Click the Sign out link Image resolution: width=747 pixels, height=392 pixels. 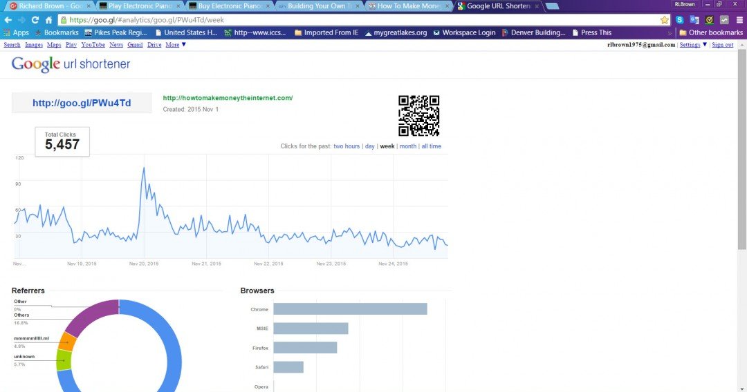722,45
